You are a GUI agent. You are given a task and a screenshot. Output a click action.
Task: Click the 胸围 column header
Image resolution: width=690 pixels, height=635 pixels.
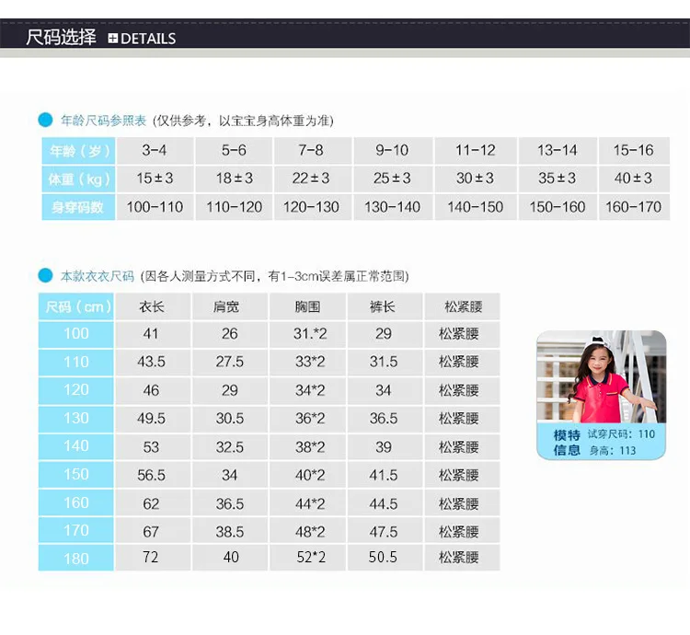point(307,306)
